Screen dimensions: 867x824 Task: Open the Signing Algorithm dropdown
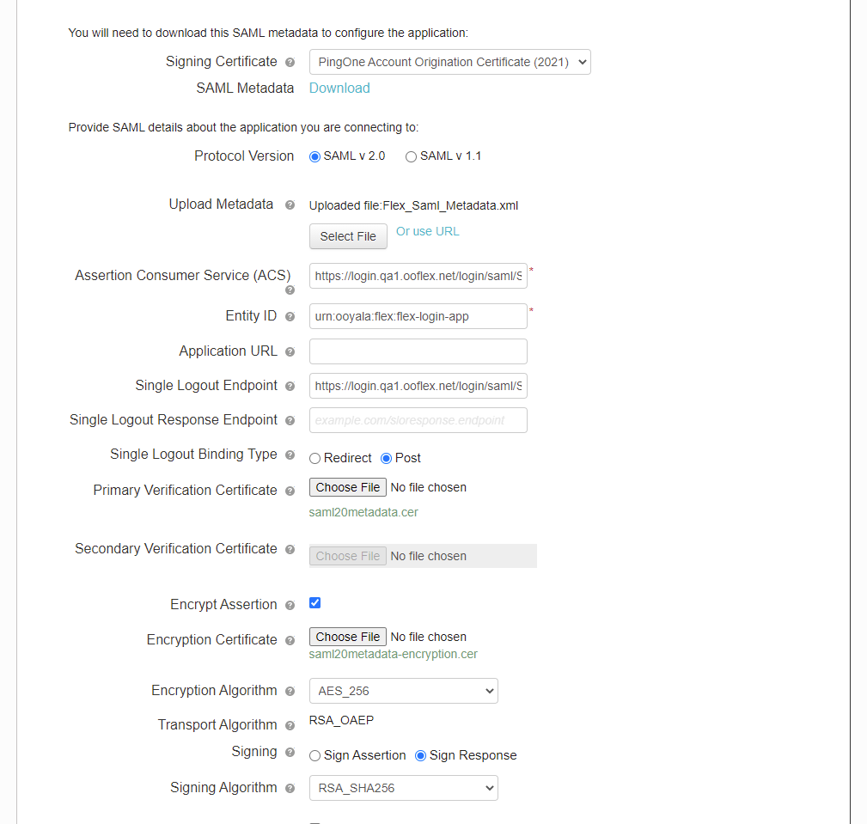(403, 788)
